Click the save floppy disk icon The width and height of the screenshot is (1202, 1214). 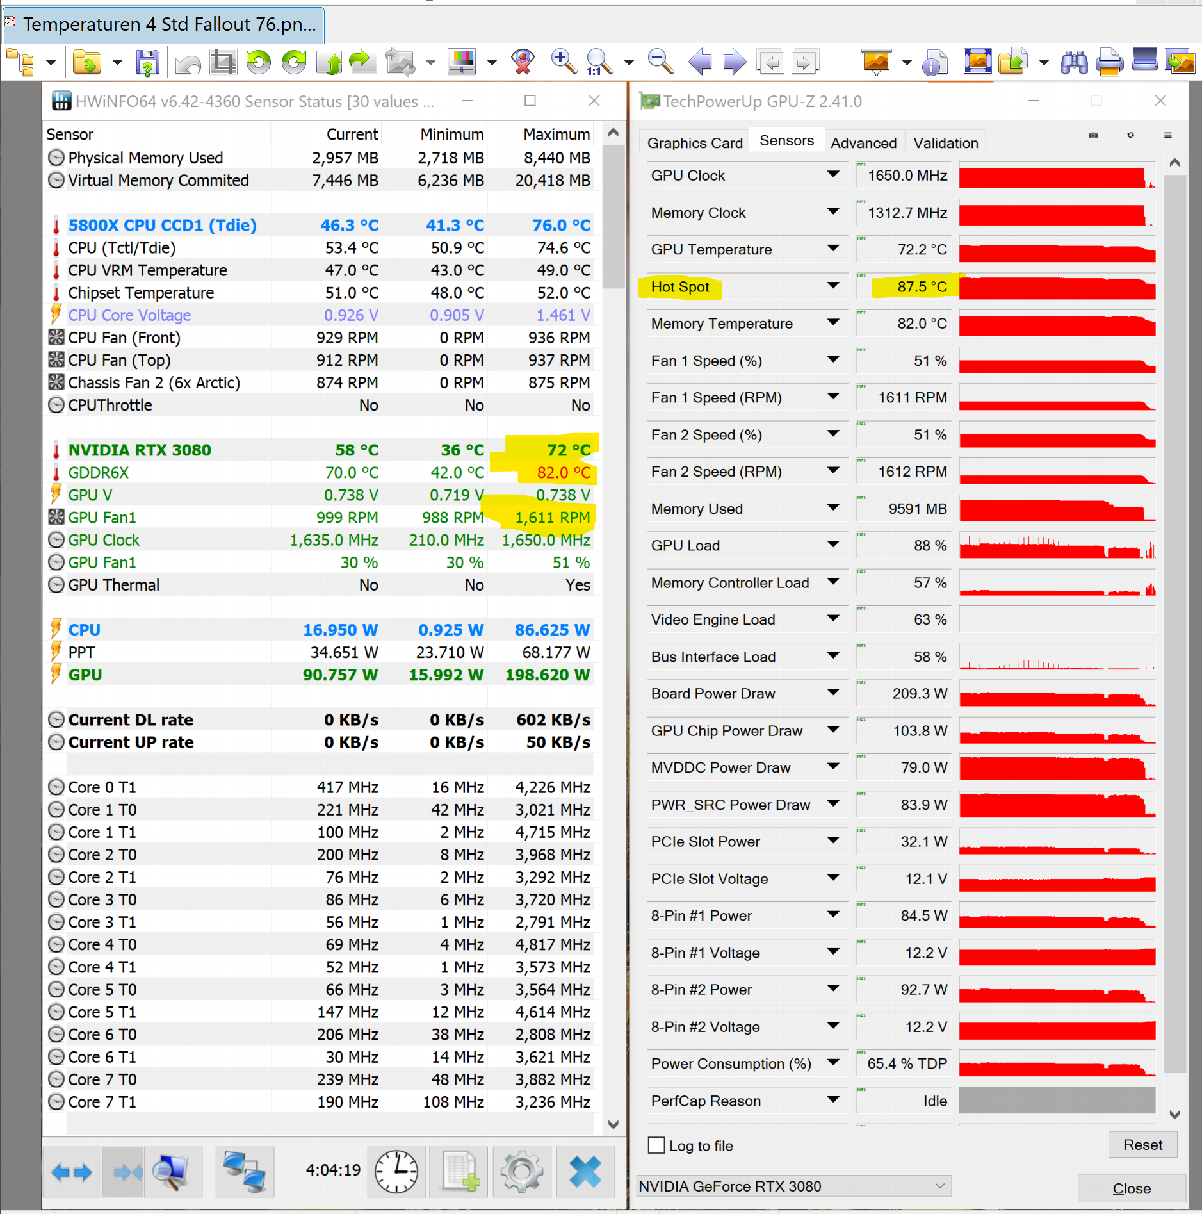(x=148, y=63)
